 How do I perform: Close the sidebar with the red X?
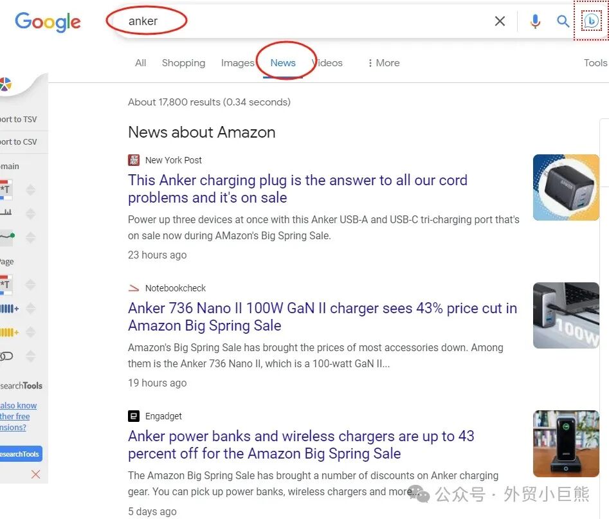click(x=36, y=474)
